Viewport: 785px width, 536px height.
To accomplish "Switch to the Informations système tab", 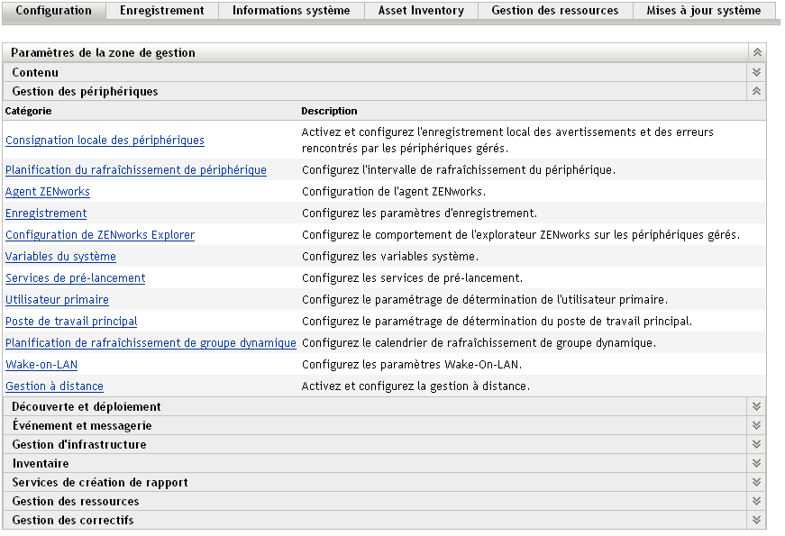I will [x=288, y=11].
